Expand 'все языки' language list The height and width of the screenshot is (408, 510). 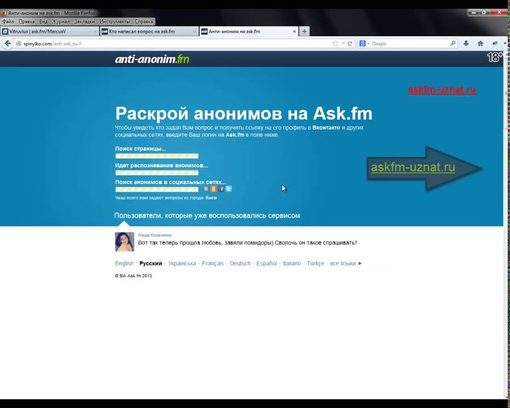(346, 263)
